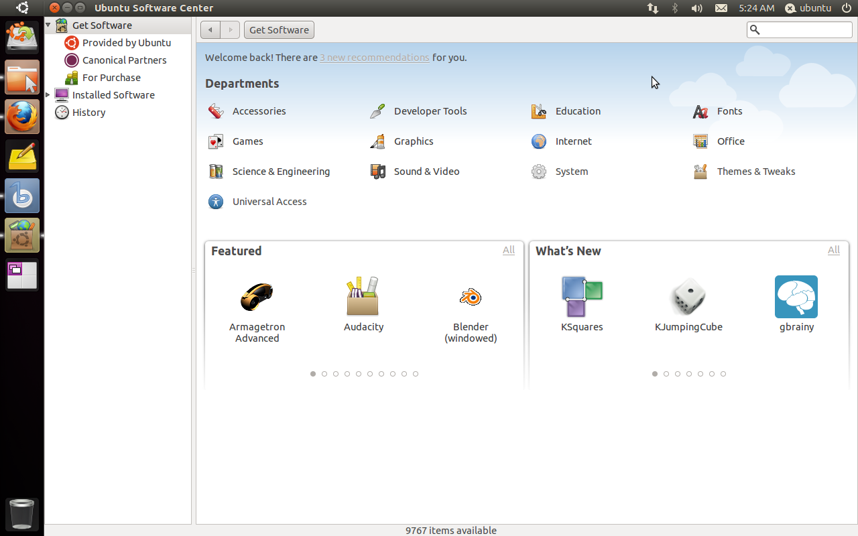Open the KJumpingCube dice icon

[x=688, y=297]
